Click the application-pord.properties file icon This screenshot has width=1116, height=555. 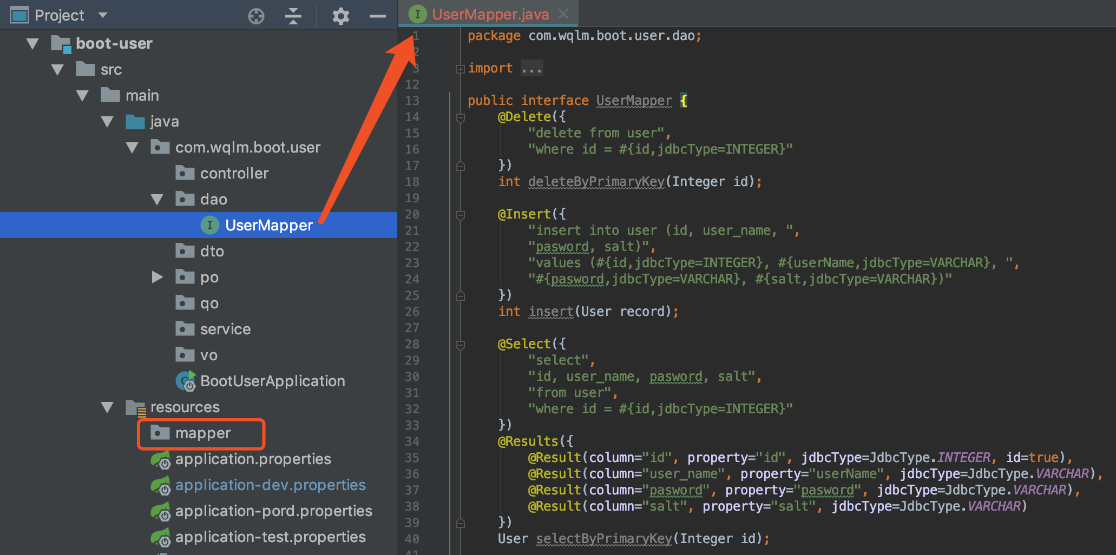click(x=161, y=512)
